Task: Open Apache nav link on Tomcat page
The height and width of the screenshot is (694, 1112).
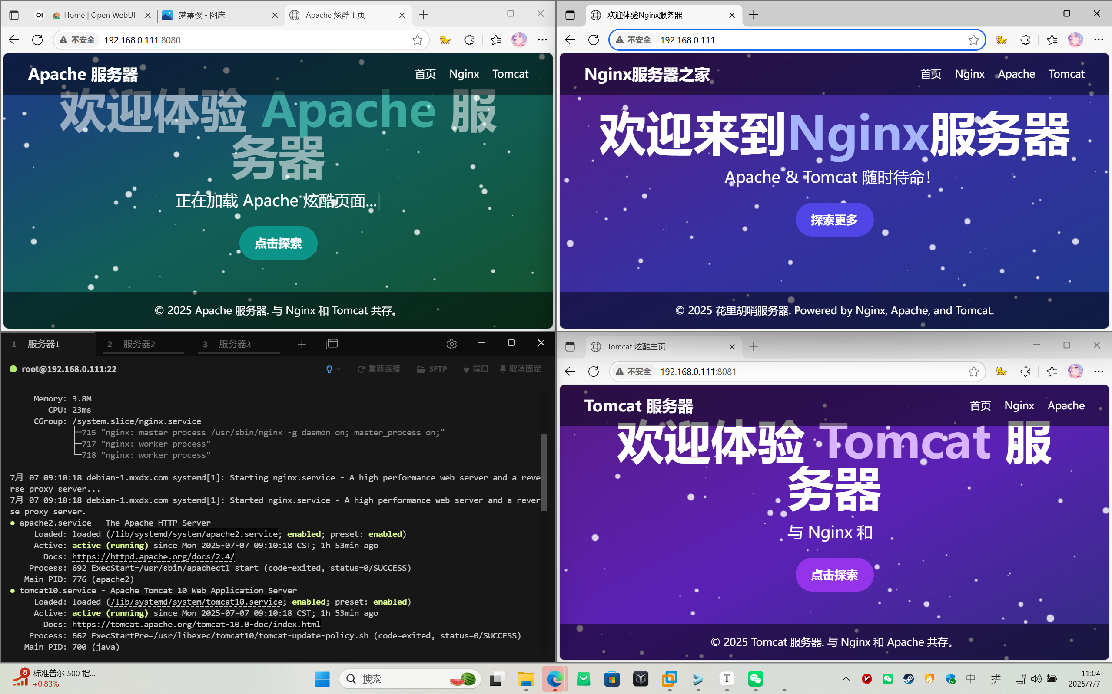Action: pyautogui.click(x=1066, y=405)
